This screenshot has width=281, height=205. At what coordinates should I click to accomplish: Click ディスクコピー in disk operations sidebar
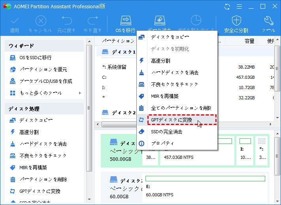36,120
